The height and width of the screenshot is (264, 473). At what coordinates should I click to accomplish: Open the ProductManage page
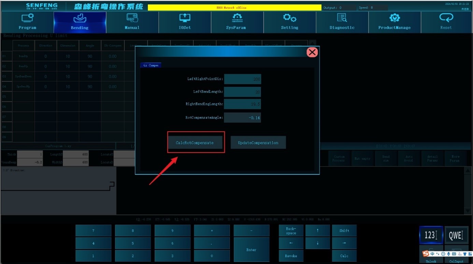pyautogui.click(x=395, y=22)
